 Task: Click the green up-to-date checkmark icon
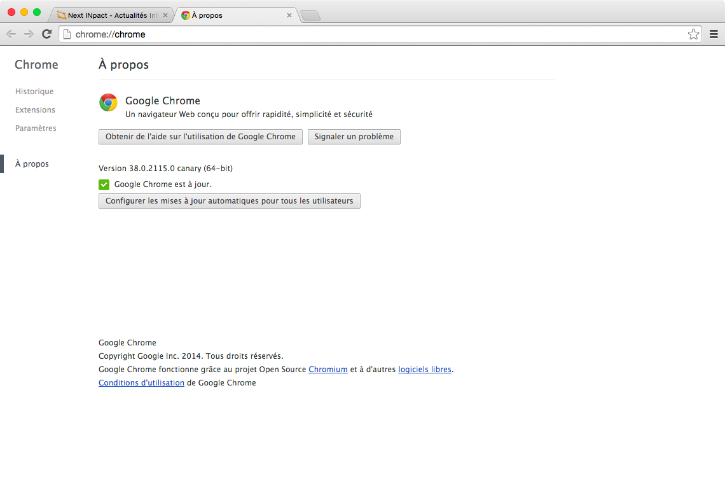[104, 184]
